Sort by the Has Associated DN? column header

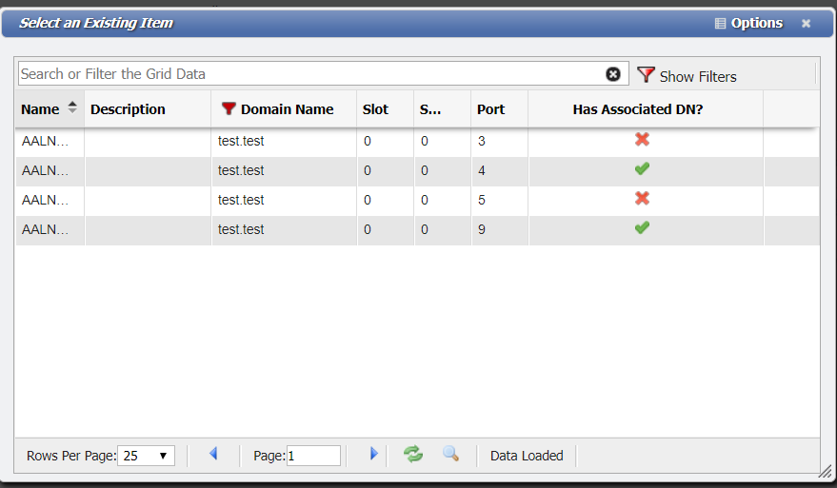[x=637, y=109]
